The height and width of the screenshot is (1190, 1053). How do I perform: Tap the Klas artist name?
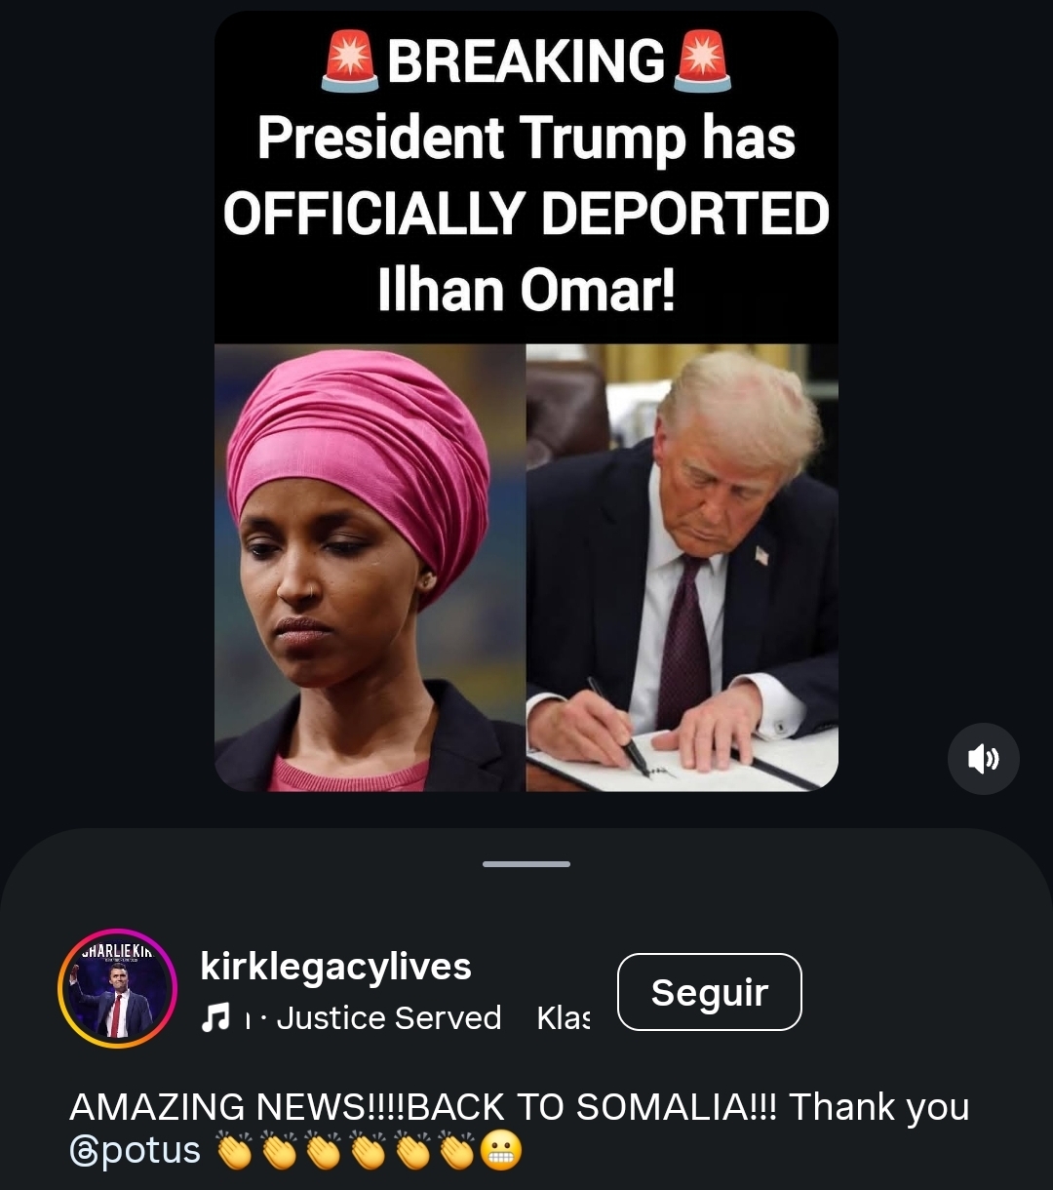point(564,1018)
